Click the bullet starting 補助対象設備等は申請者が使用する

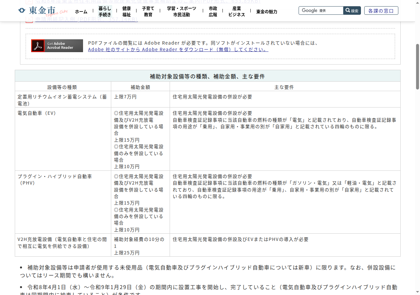click(208, 271)
